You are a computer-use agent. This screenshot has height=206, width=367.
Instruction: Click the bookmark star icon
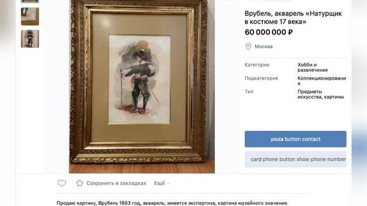tap(79, 183)
